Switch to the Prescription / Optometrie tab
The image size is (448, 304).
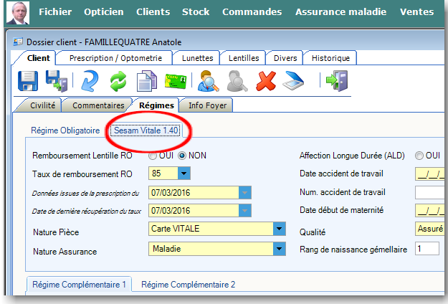click(x=115, y=58)
